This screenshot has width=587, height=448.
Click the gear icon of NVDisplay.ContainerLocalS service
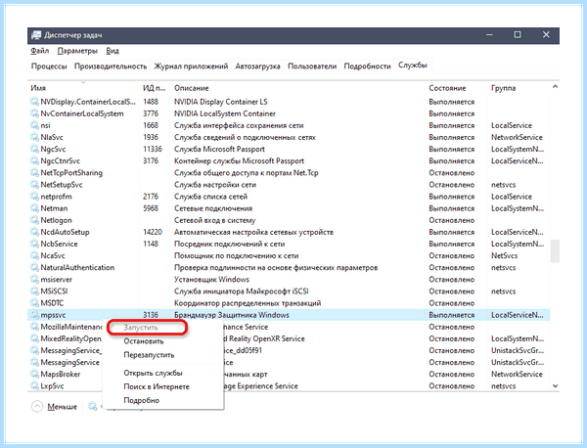point(34,102)
